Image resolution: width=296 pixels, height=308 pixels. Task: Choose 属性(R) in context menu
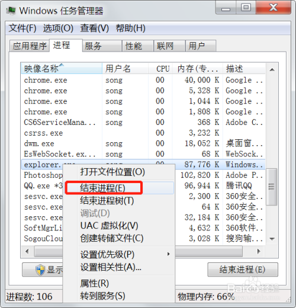point(119,283)
